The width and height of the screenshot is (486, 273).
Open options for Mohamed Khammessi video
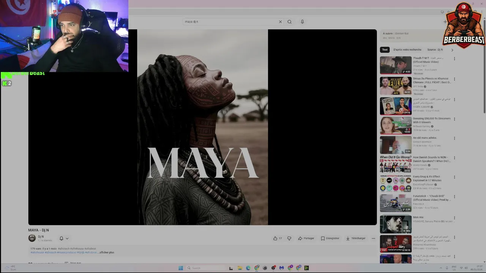(x=454, y=238)
